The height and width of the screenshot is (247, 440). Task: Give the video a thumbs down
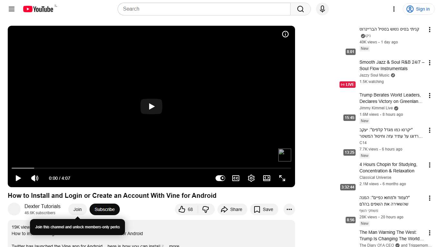click(x=206, y=209)
